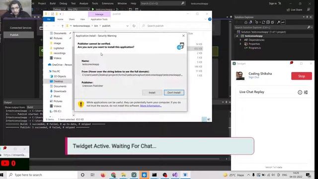Focus the Search publish box
The width and height of the screenshot is (318, 179).
click(175, 26)
